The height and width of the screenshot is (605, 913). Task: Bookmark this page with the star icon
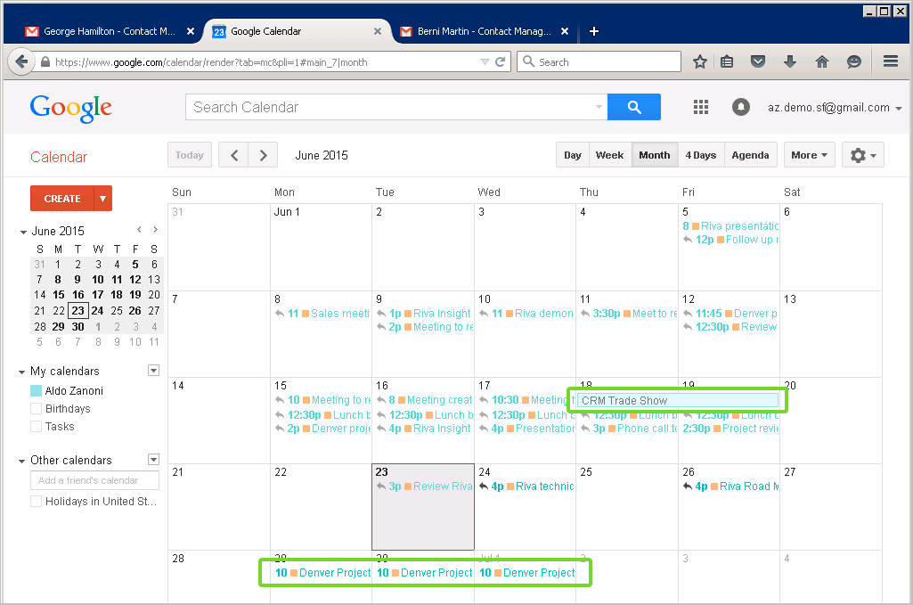[x=700, y=61]
